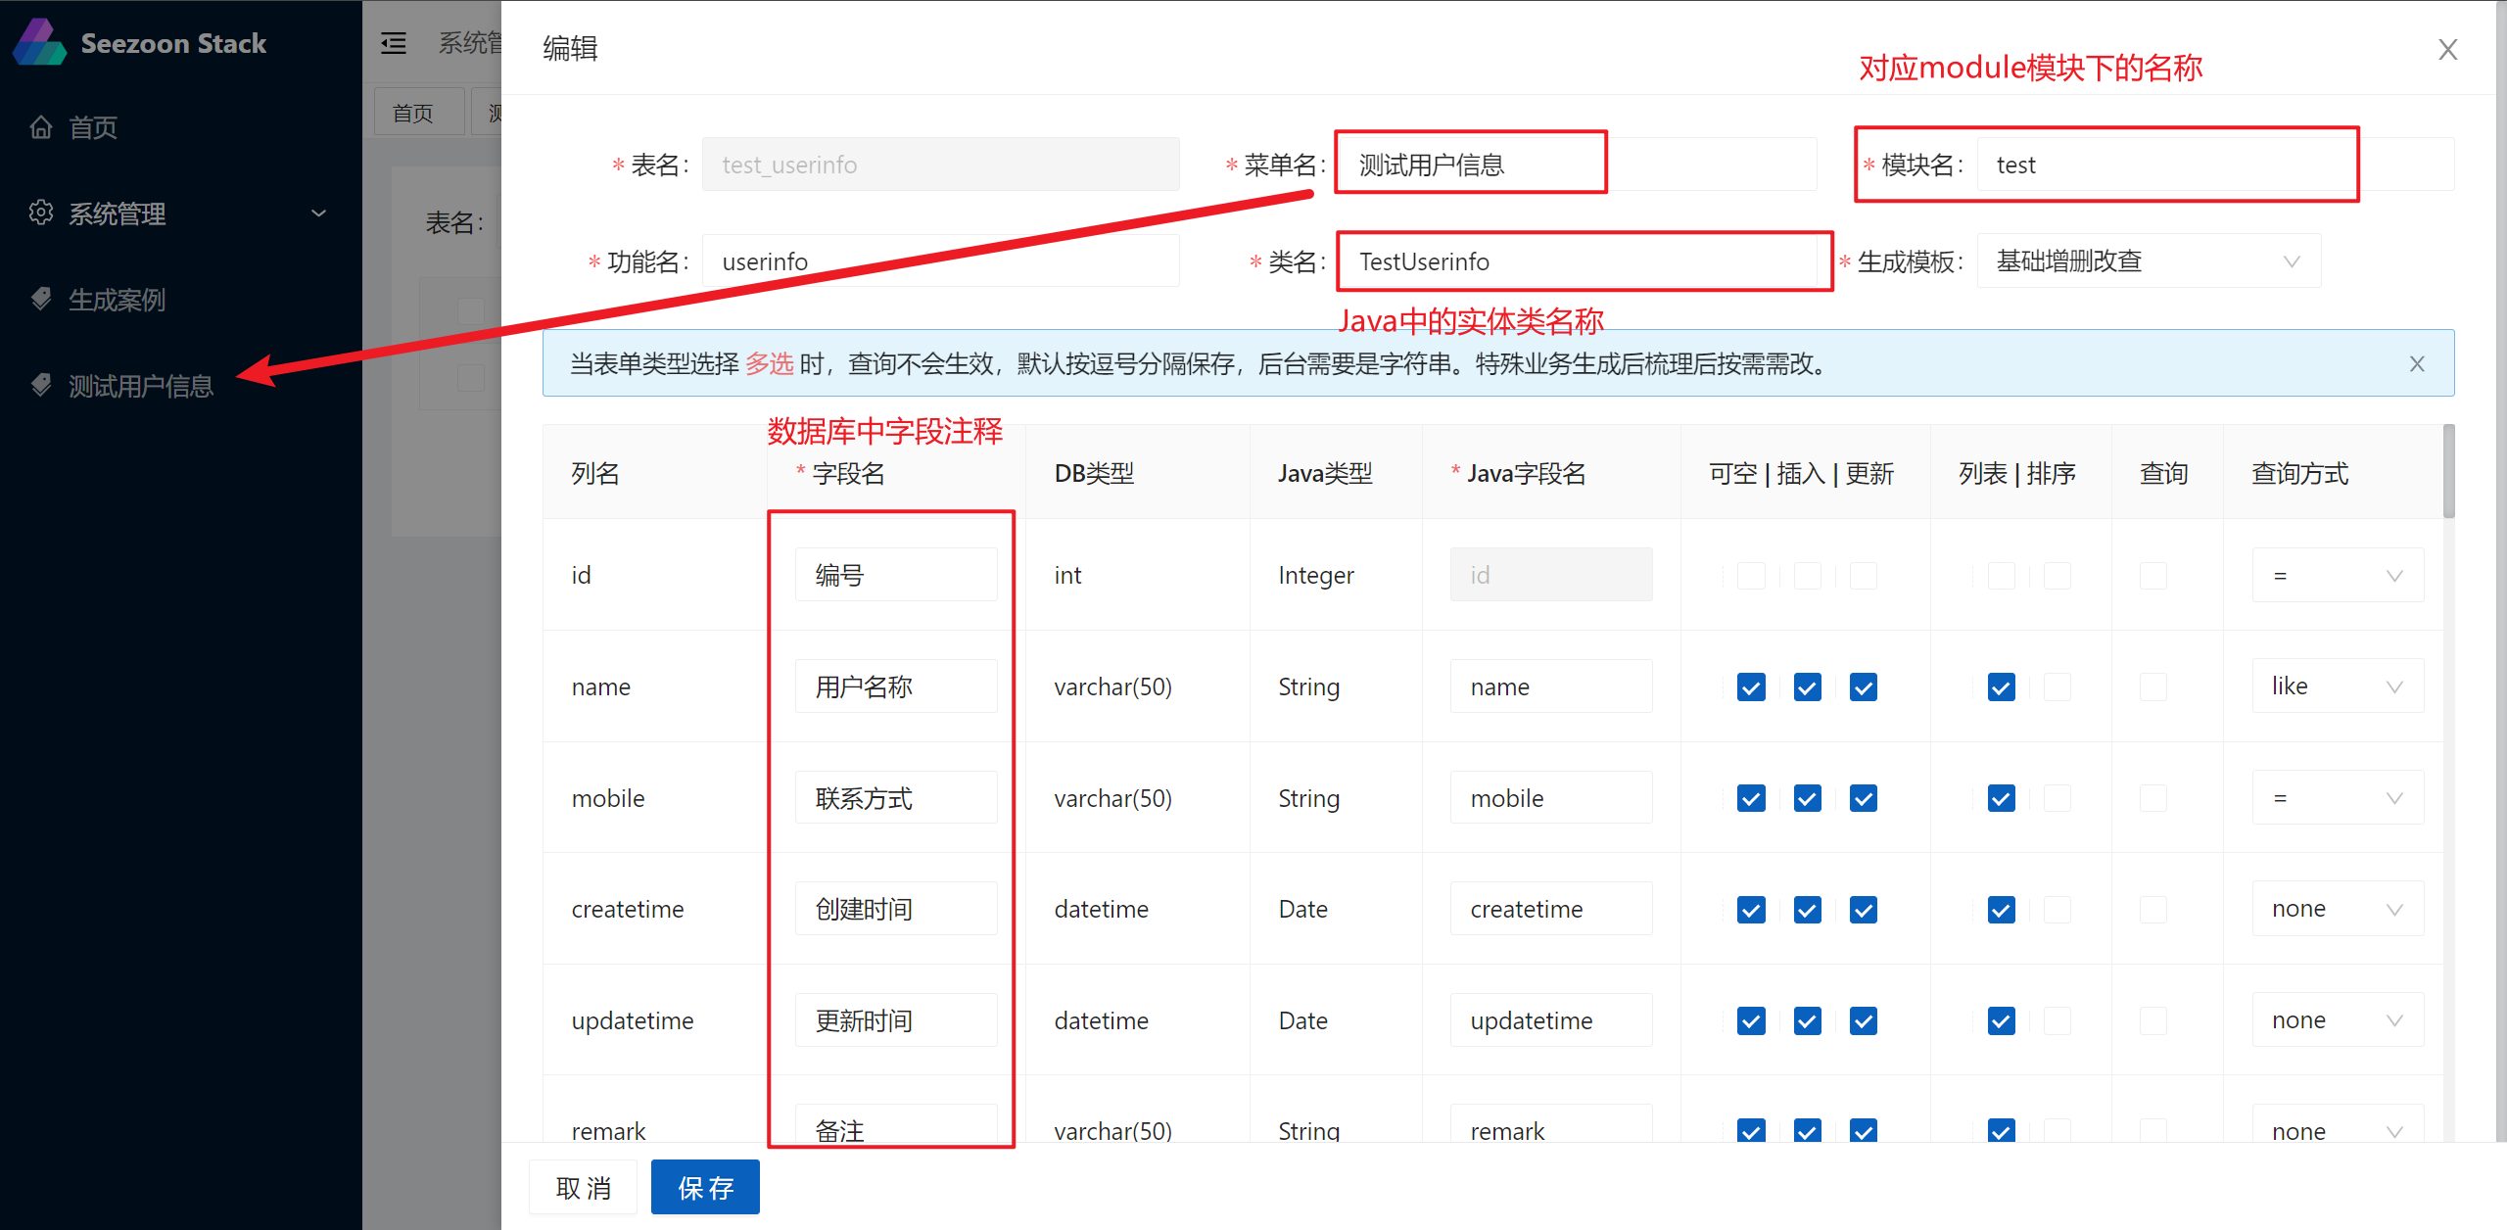The height and width of the screenshot is (1230, 2507).
Task: Enable the query checkbox for mobile row
Action: [x=2153, y=799]
